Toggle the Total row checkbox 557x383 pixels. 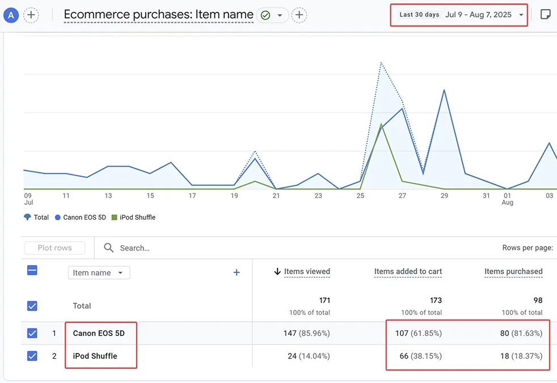32,306
